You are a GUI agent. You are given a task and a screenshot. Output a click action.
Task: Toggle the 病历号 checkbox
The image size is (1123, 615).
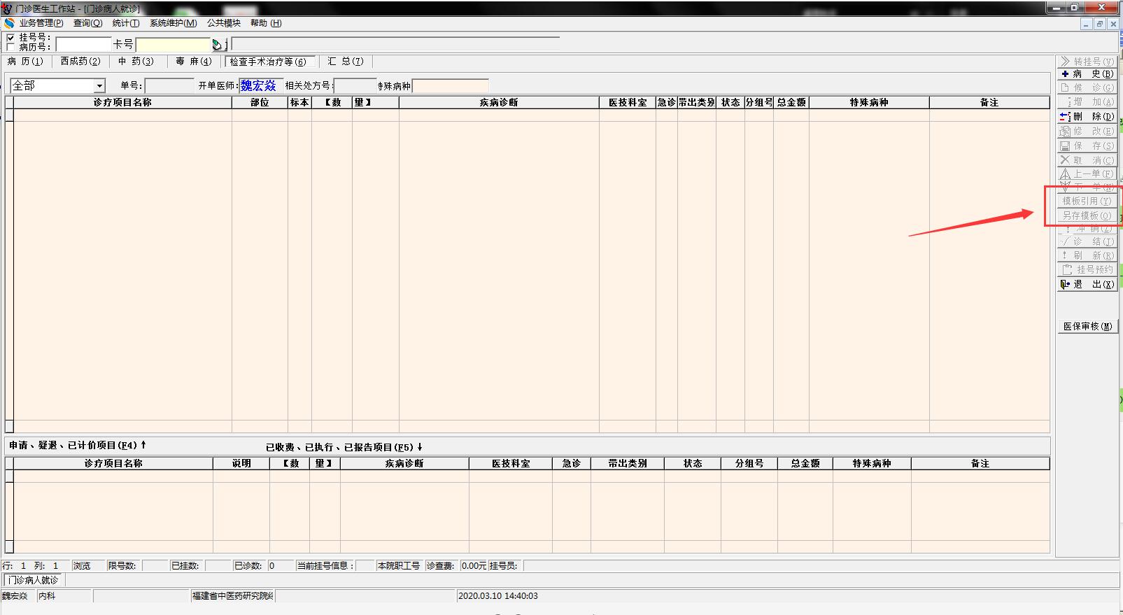pyautogui.click(x=10, y=47)
